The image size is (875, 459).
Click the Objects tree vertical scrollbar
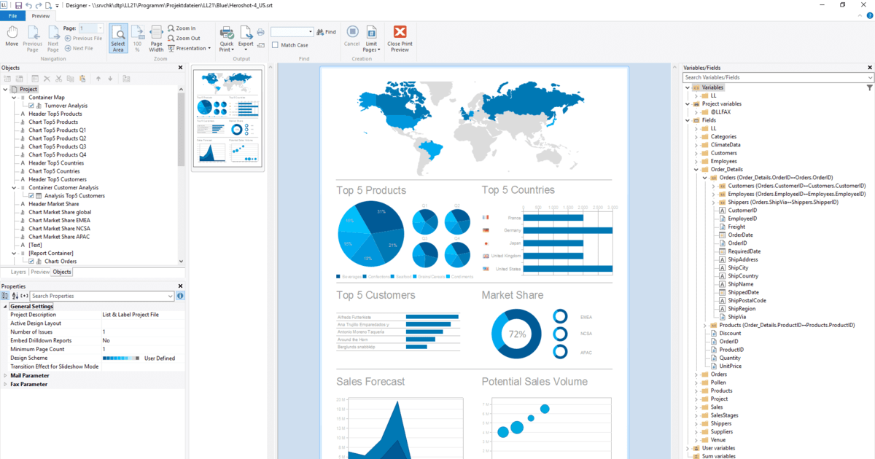(182, 131)
